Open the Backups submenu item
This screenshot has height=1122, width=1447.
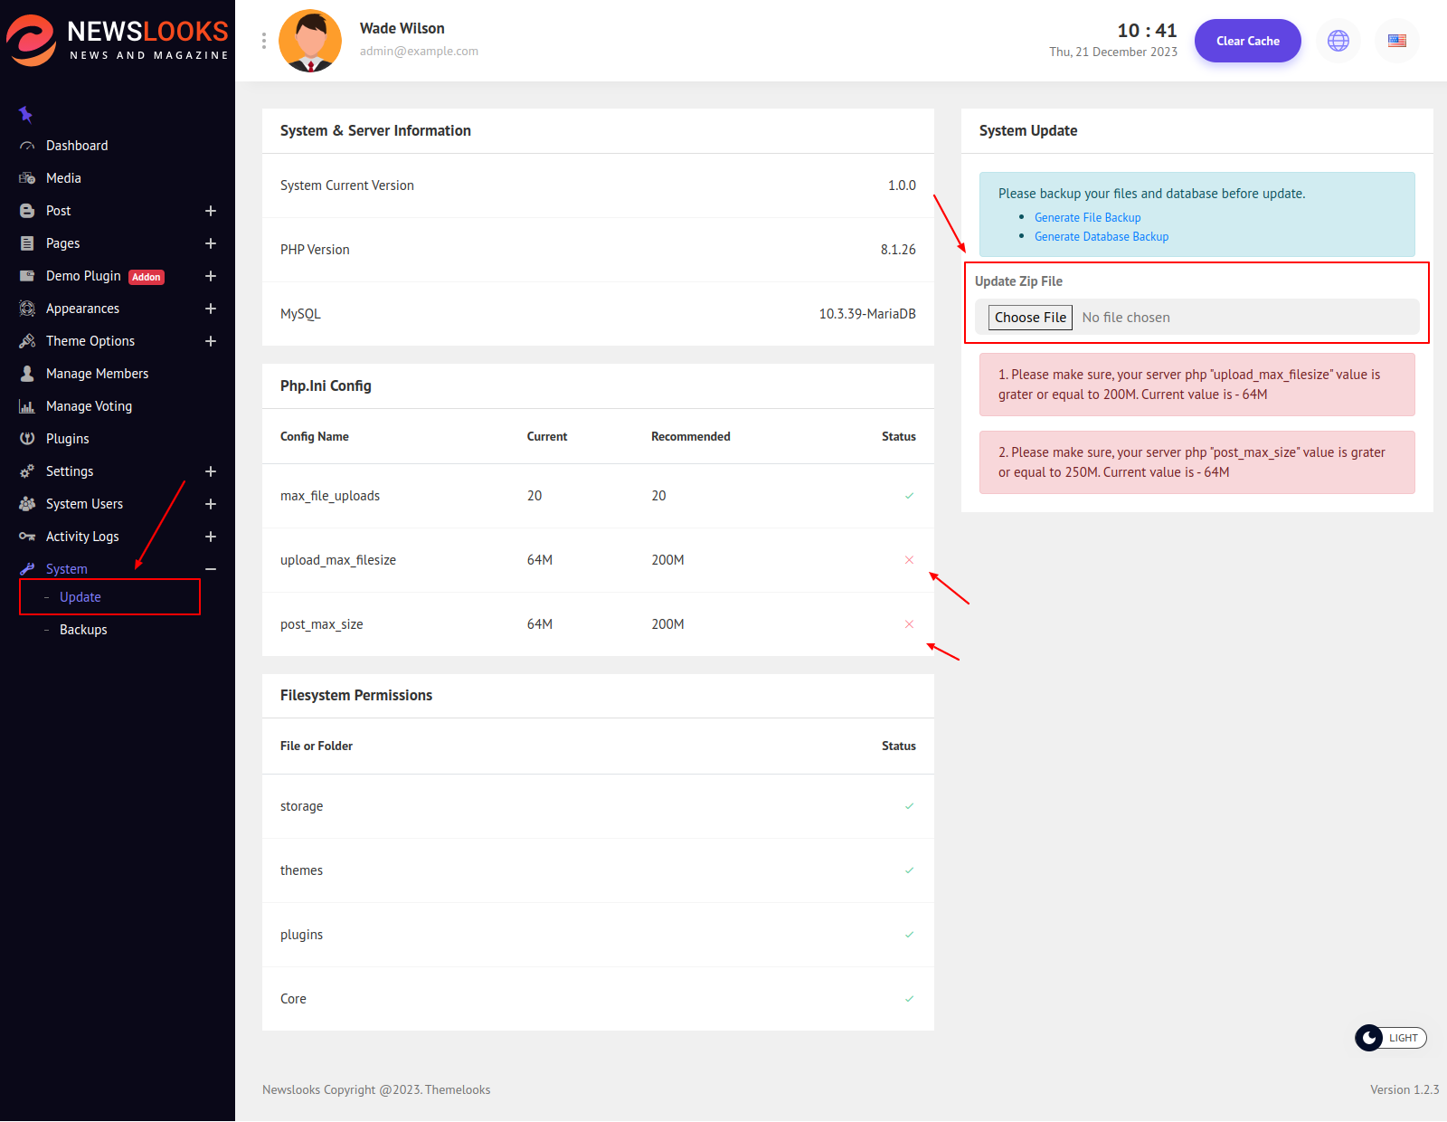tap(83, 630)
